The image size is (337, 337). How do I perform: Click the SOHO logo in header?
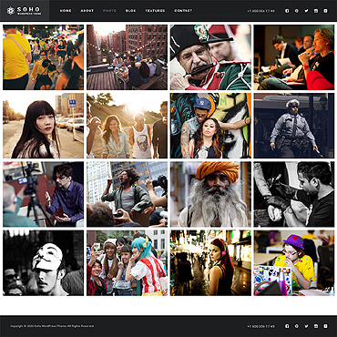(25, 11)
